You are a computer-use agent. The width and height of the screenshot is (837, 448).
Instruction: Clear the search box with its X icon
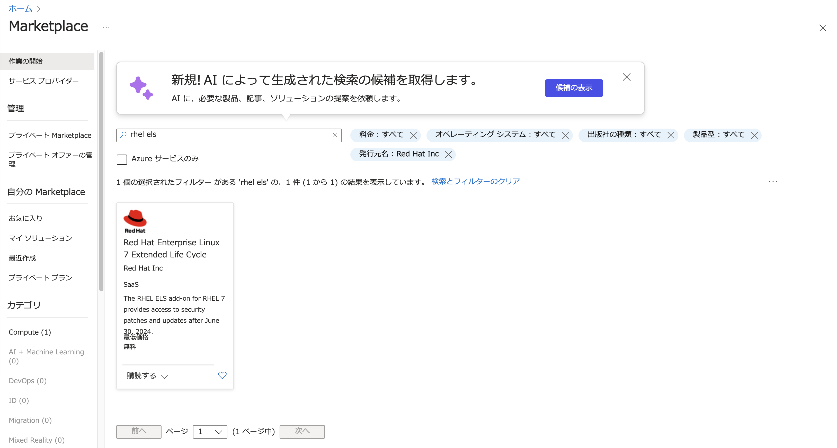[335, 135]
